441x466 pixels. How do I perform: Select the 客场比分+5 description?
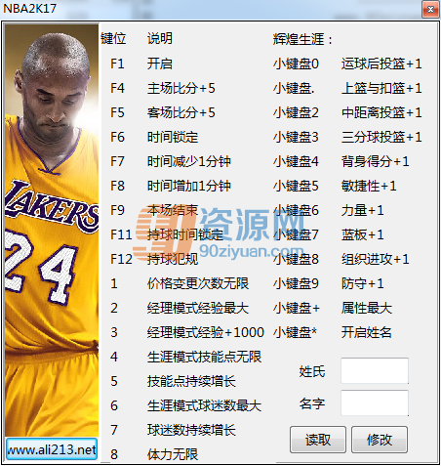pyautogui.click(x=181, y=112)
